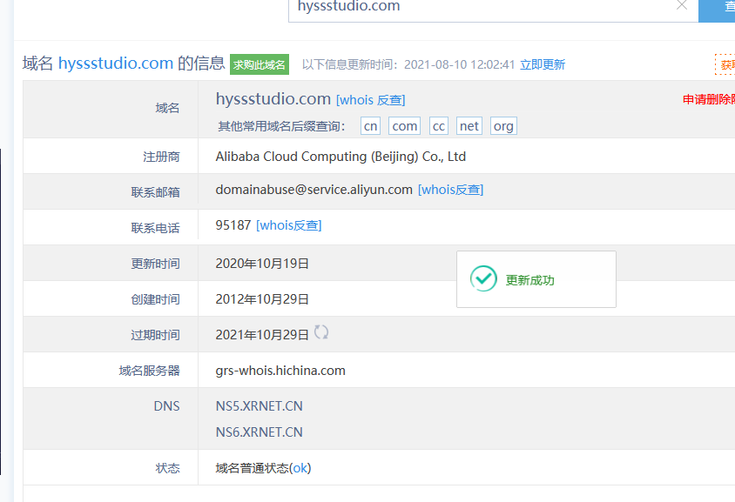
Task: Select DNS entry NS5.XRNET.CN
Action: 260,406
